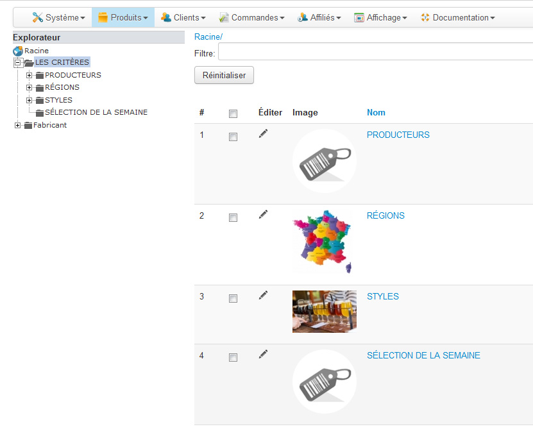
Task: Open the Affiliés menu
Action: (x=319, y=17)
